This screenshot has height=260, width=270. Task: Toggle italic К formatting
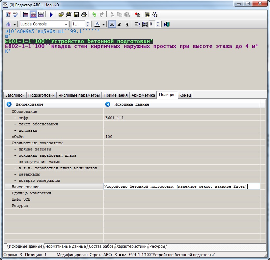click(x=120, y=24)
